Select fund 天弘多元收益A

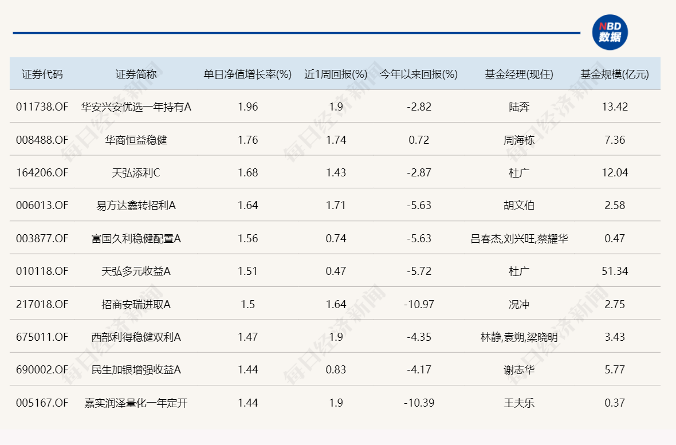coord(136,271)
